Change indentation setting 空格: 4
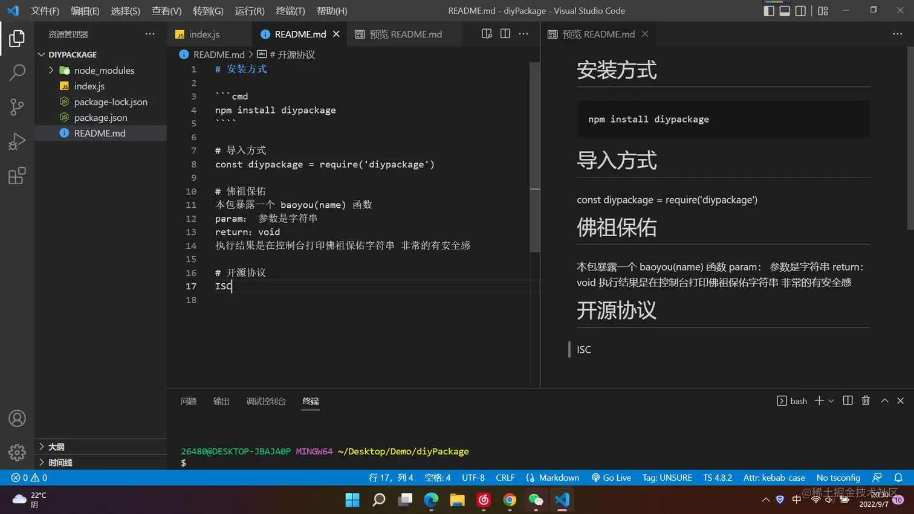Screen dimensions: 914x514 point(438,478)
